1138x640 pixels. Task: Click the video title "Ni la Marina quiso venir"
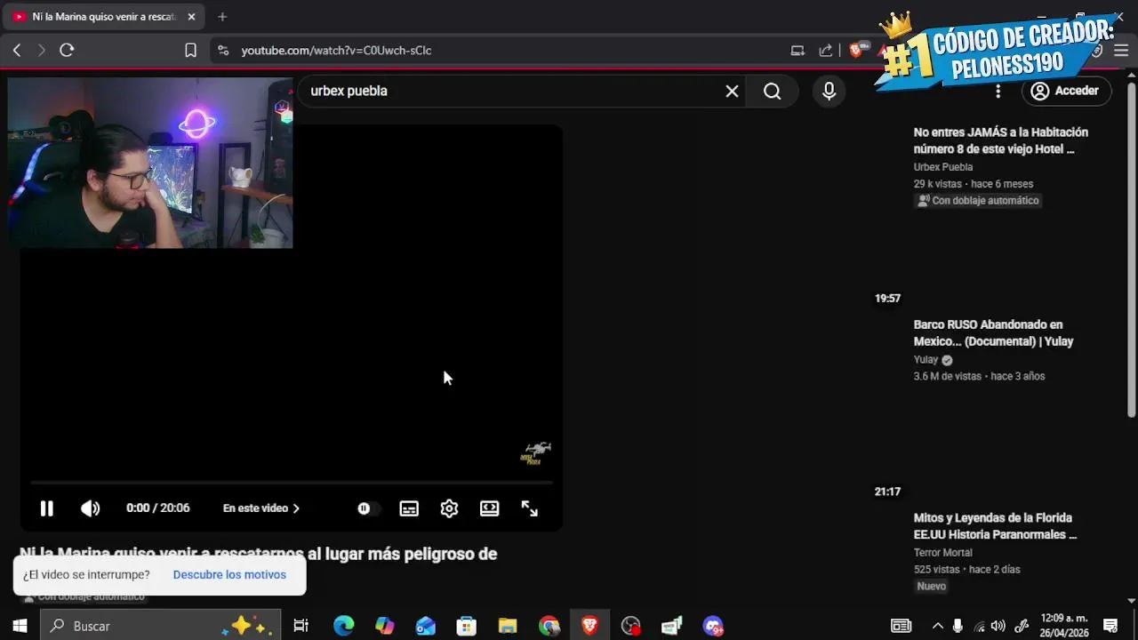[258, 554]
